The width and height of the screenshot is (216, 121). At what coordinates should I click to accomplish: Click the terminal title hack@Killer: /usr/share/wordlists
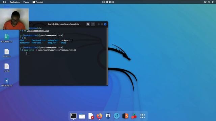[64, 24]
